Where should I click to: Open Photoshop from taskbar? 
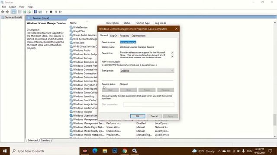tap(115, 151)
